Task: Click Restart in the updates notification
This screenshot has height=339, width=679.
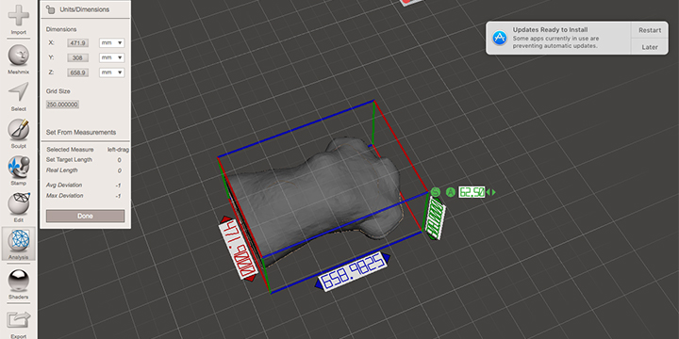Action: click(650, 30)
